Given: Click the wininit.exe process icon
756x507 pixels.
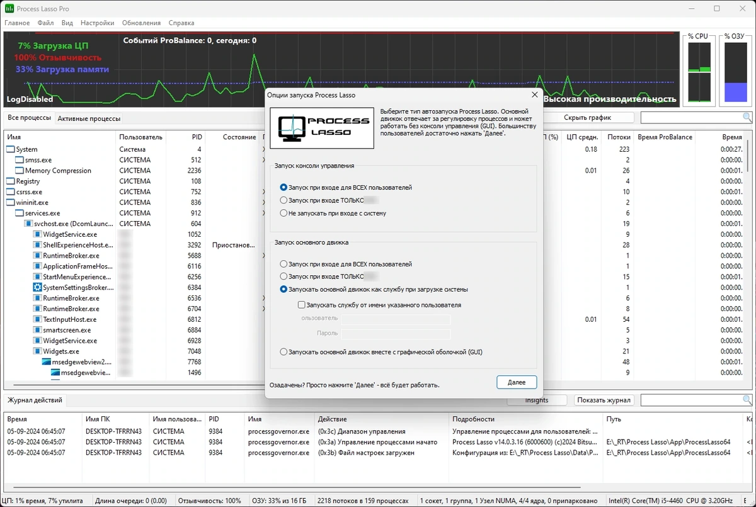Looking at the screenshot, I should 11,203.
